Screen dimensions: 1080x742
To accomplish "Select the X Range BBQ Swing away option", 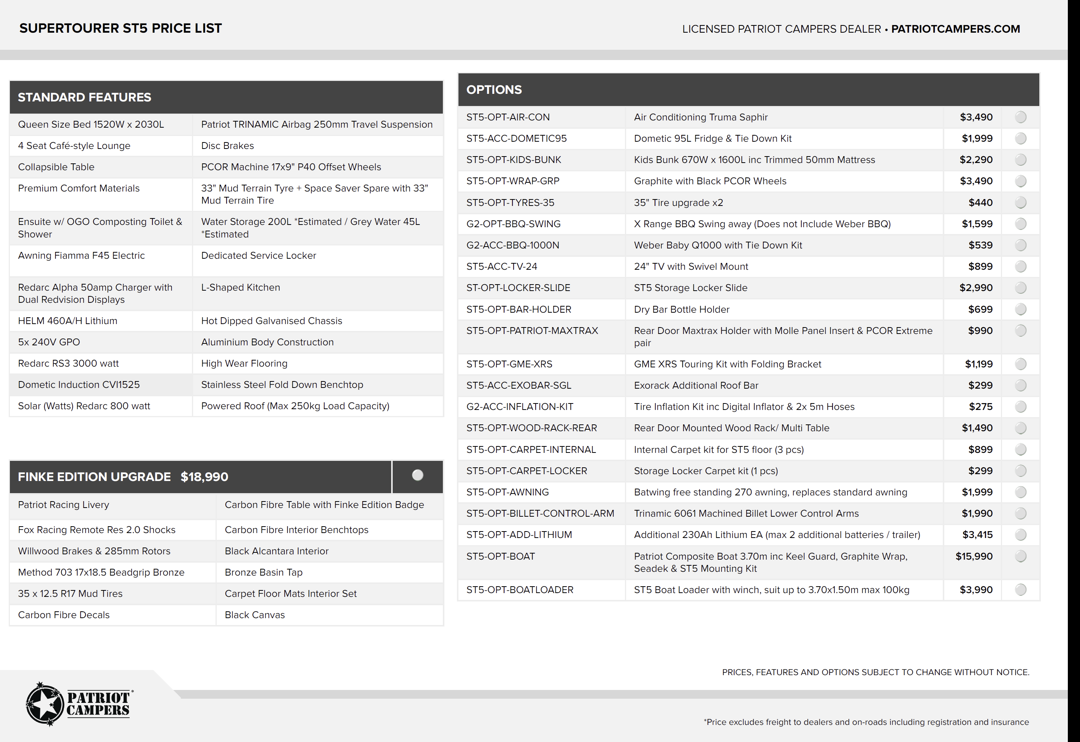I will coord(1020,224).
